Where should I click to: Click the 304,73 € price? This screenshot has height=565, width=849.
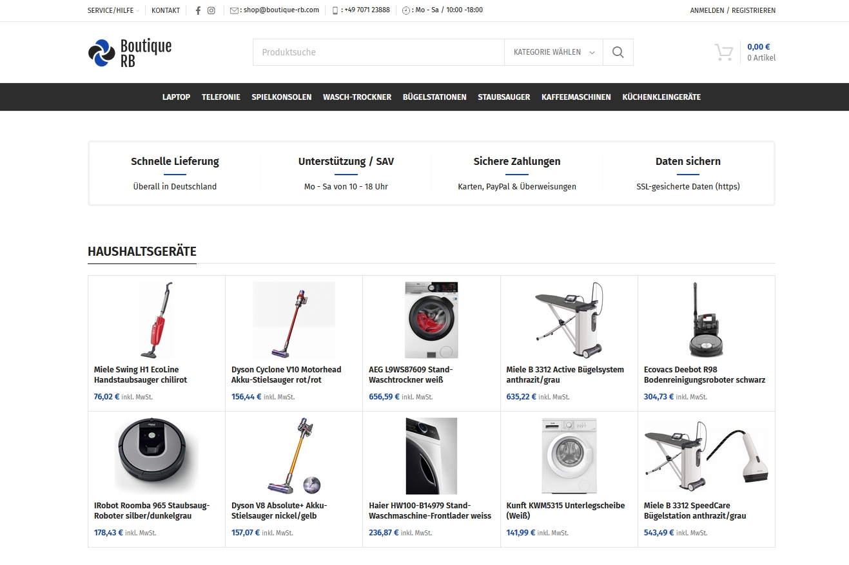coord(659,397)
